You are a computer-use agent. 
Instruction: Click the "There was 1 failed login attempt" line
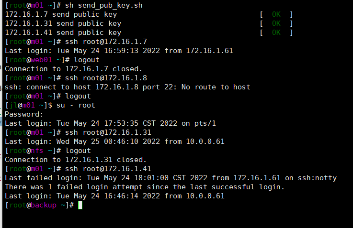145,187
